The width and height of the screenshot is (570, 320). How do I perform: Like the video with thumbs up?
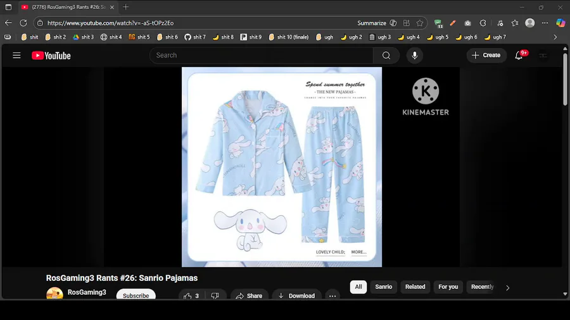[x=191, y=295]
